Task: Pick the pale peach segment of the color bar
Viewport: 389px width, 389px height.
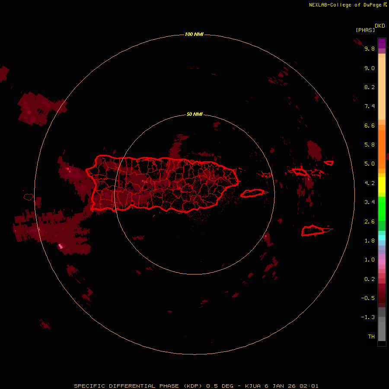Action: (382, 89)
